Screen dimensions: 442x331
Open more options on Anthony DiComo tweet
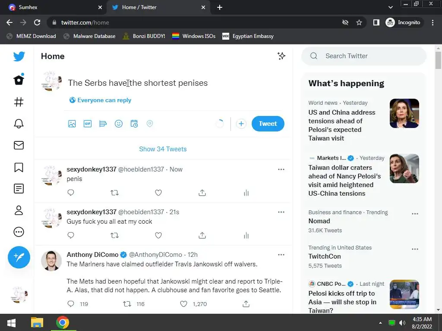[x=281, y=255]
